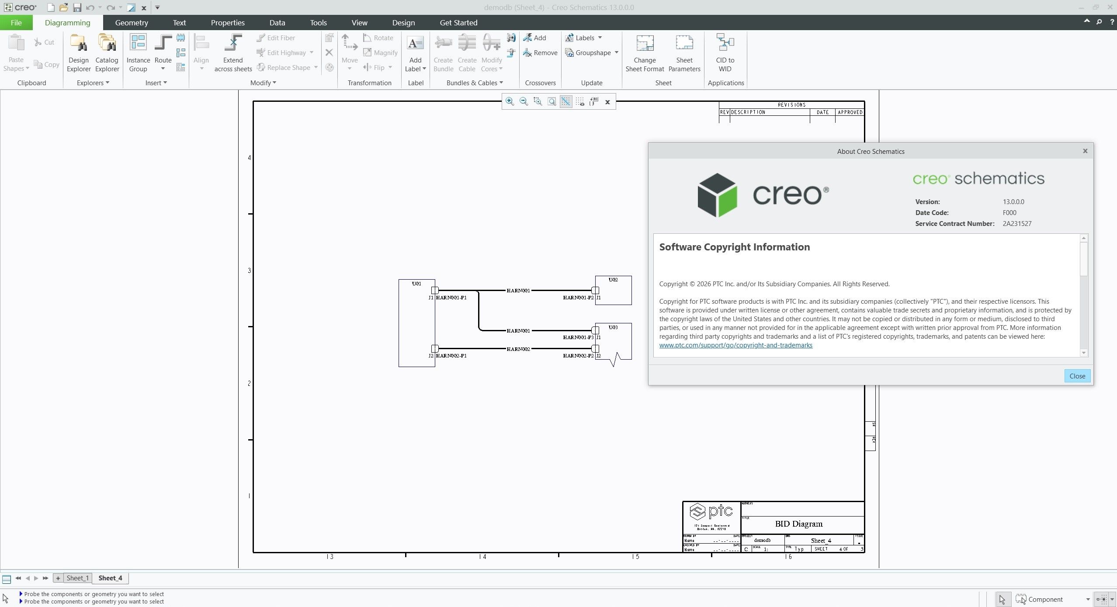Open Sheet Parameters
Image resolution: width=1117 pixels, height=607 pixels.
(684, 52)
